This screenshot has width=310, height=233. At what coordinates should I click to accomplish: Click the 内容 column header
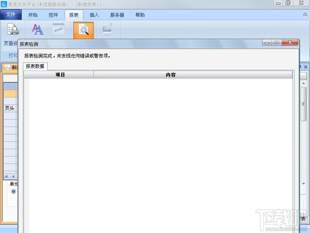[193, 75]
